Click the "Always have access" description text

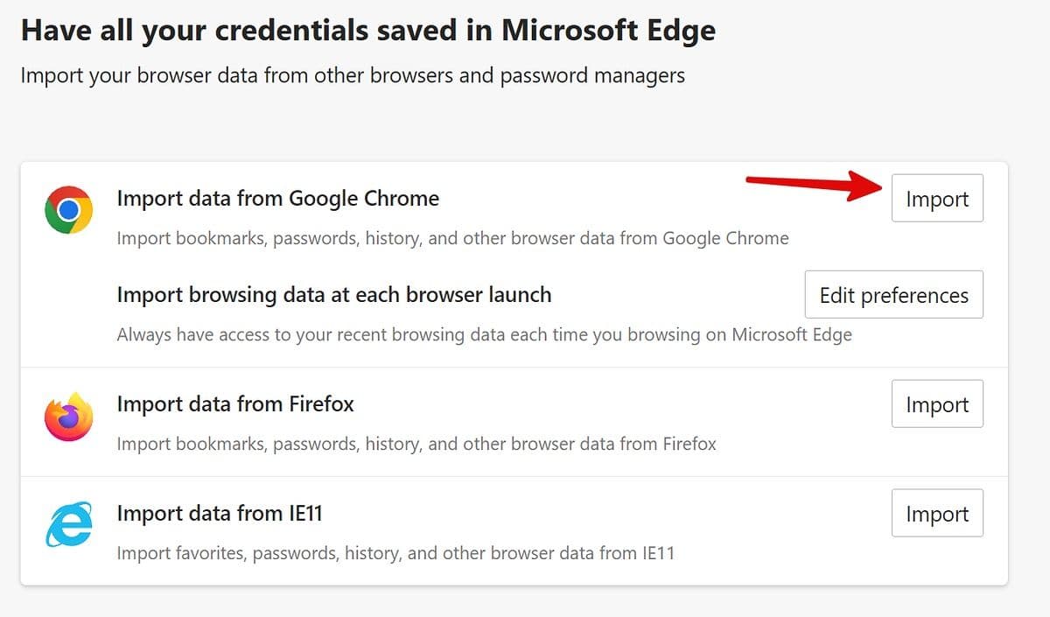[484, 334]
